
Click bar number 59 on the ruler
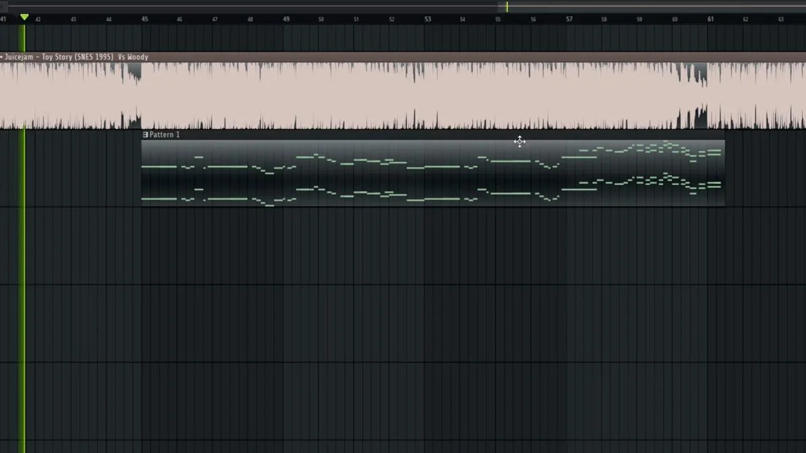click(639, 19)
